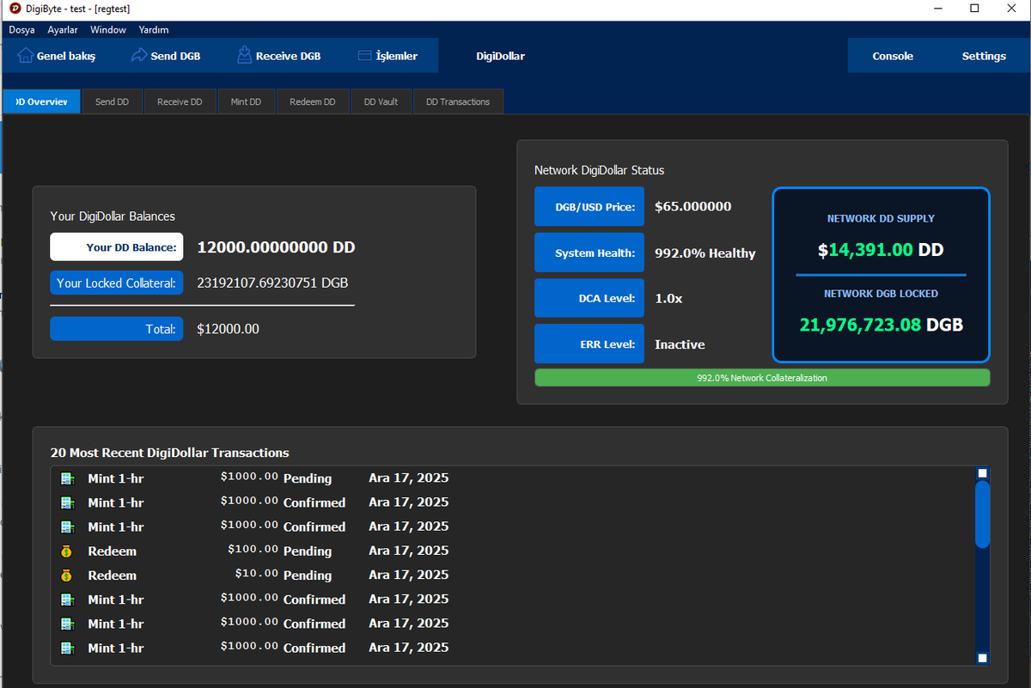The image size is (1031, 688).
Task: Open the Window menu
Action: [x=108, y=29]
